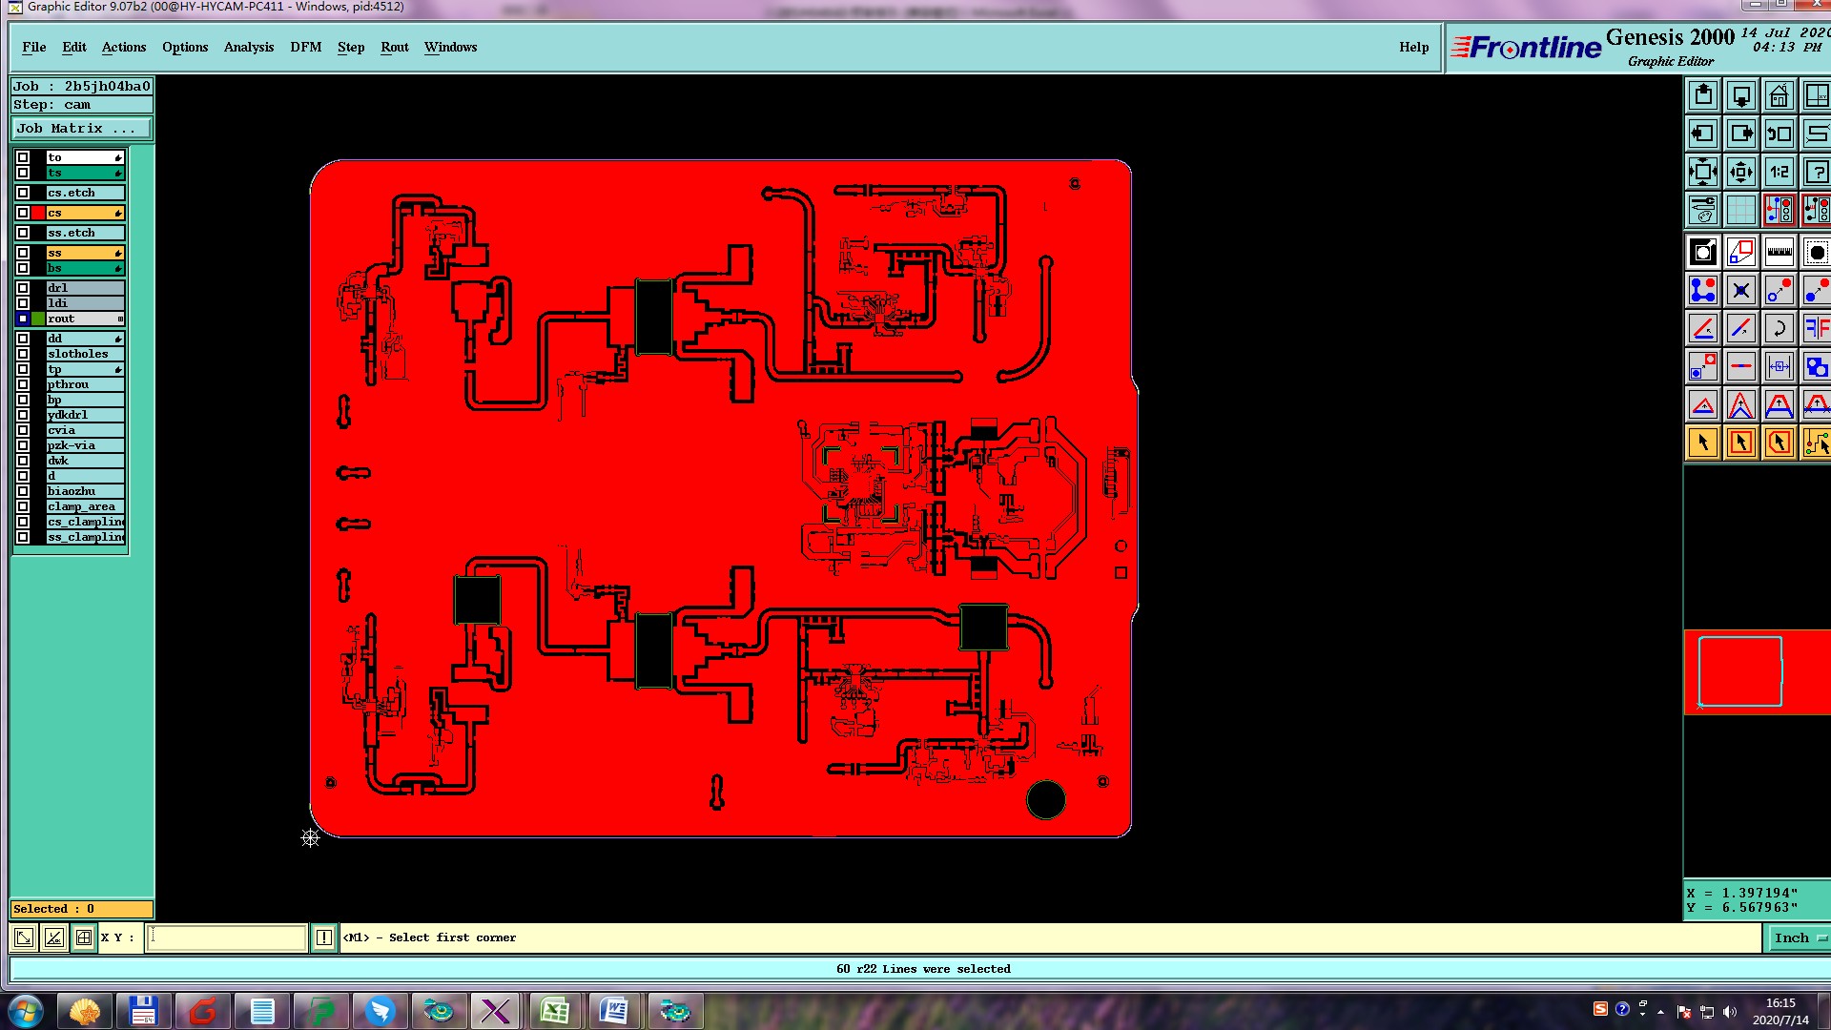This screenshot has width=1831, height=1030.
Task: Click the Help button
Action: click(x=1413, y=47)
